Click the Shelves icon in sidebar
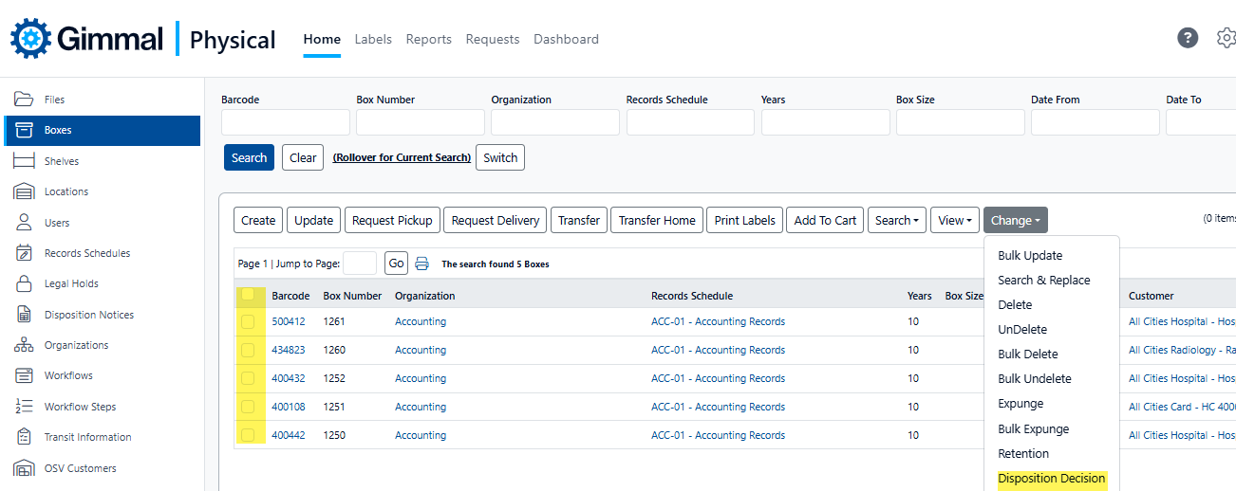The image size is (1236, 491). tap(24, 161)
